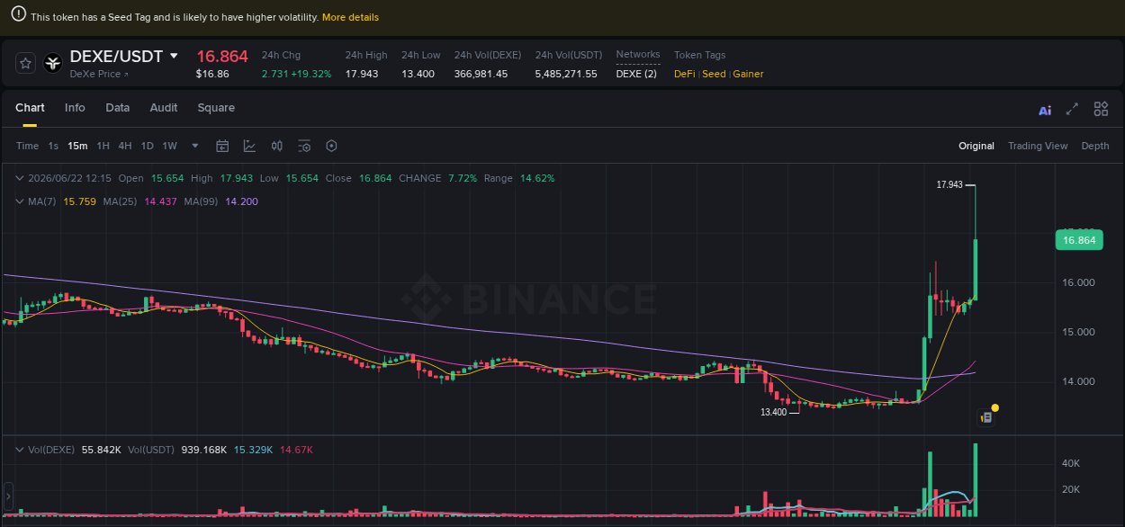The width and height of the screenshot is (1125, 527).
Task: Open the chart display settings list icon
Action: tap(304, 146)
